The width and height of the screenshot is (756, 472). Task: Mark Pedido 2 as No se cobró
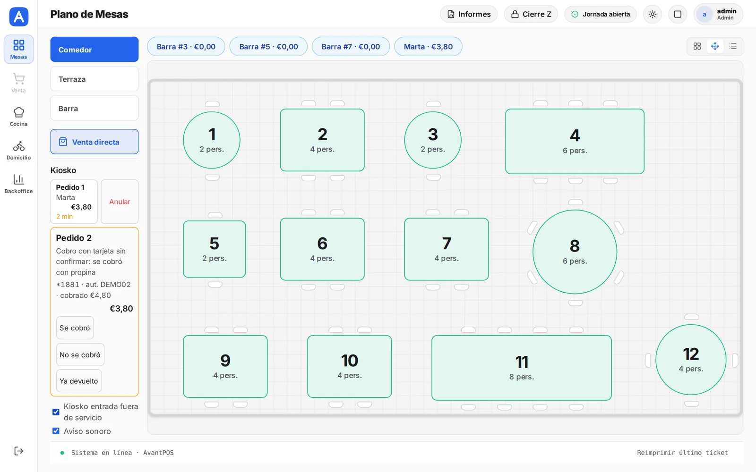[80, 354]
